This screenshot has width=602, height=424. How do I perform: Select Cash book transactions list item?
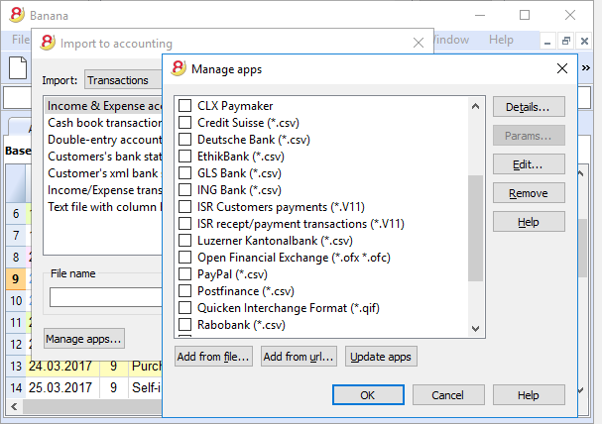104,123
